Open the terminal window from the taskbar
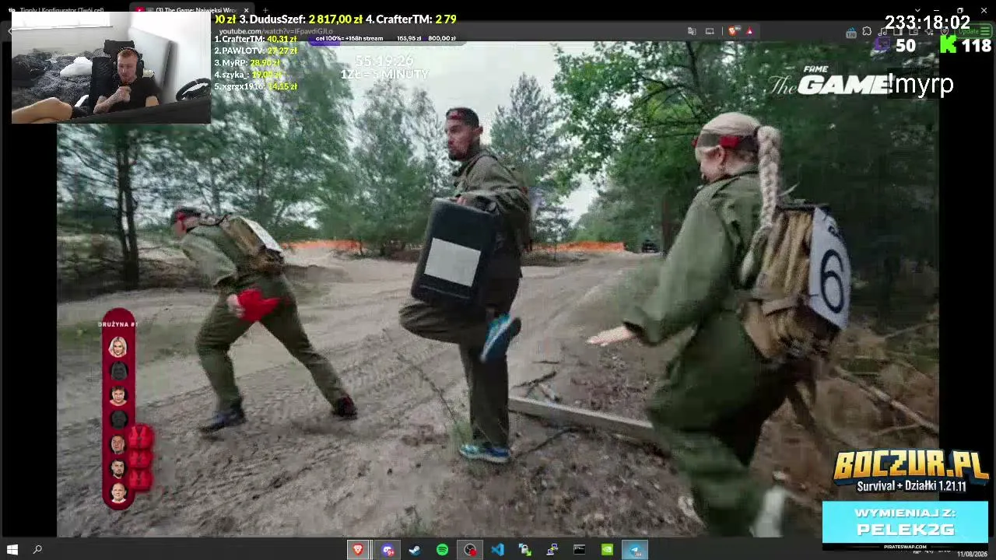The width and height of the screenshot is (996, 560). pos(580,550)
